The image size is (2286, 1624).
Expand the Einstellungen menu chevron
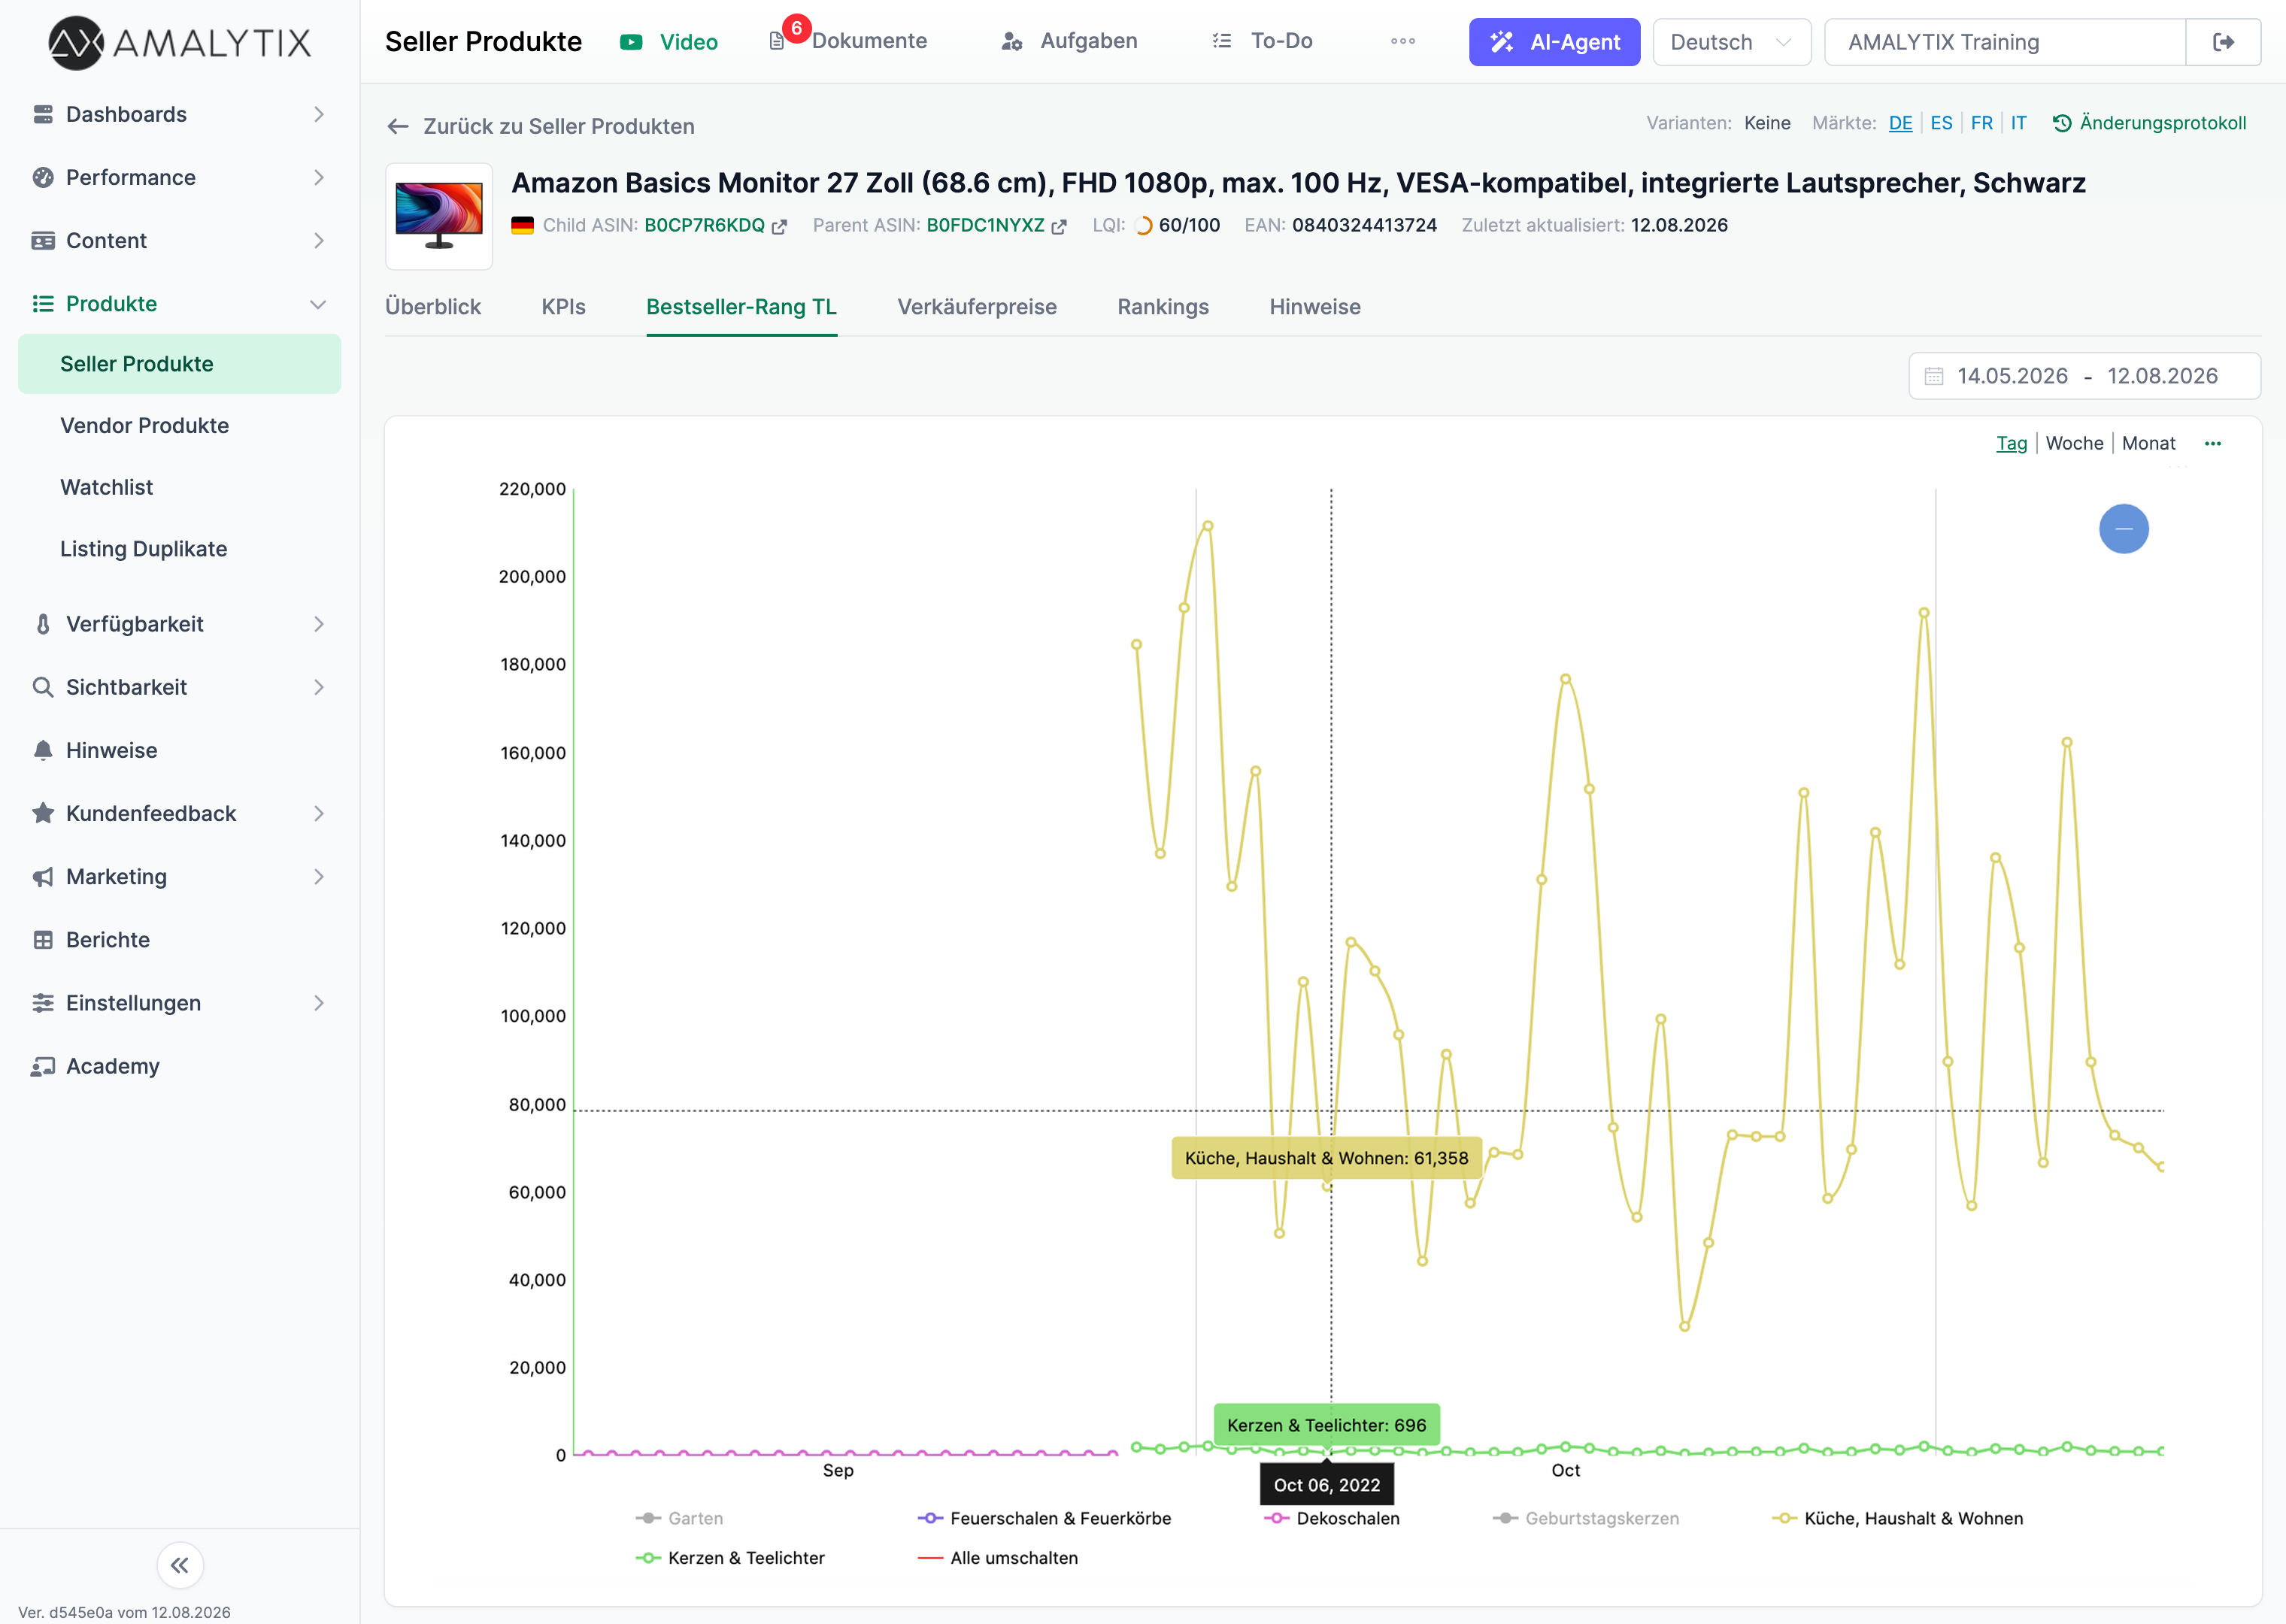click(x=319, y=1003)
